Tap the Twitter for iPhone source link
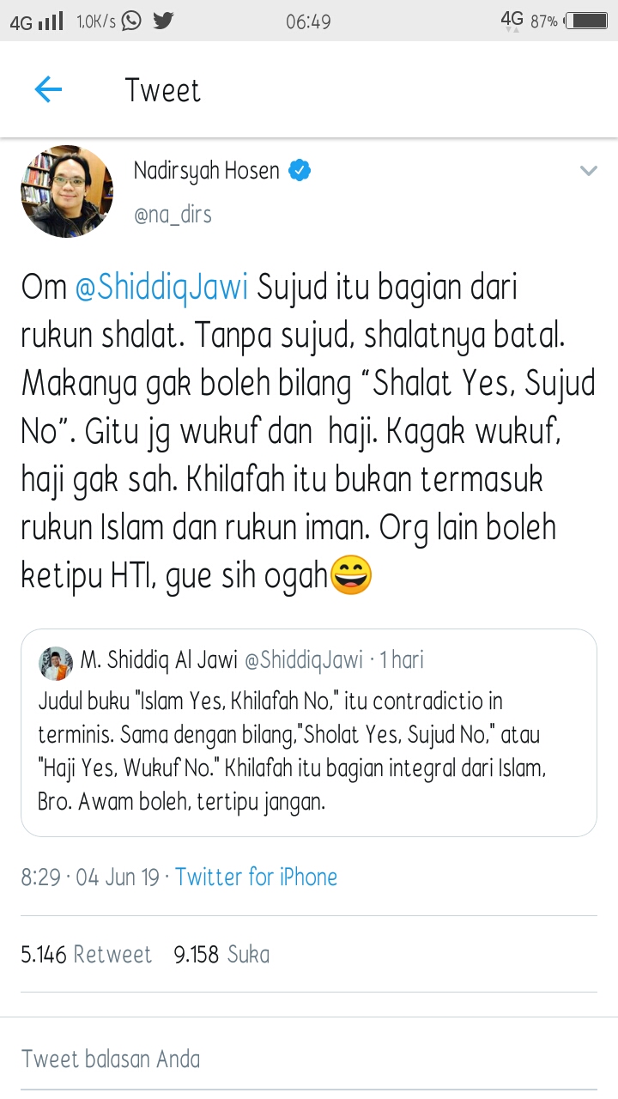This screenshot has width=618, height=1099. (x=256, y=877)
